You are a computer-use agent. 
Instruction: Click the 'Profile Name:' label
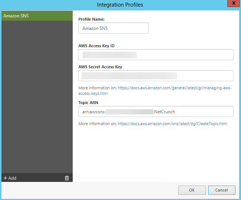[92, 19]
